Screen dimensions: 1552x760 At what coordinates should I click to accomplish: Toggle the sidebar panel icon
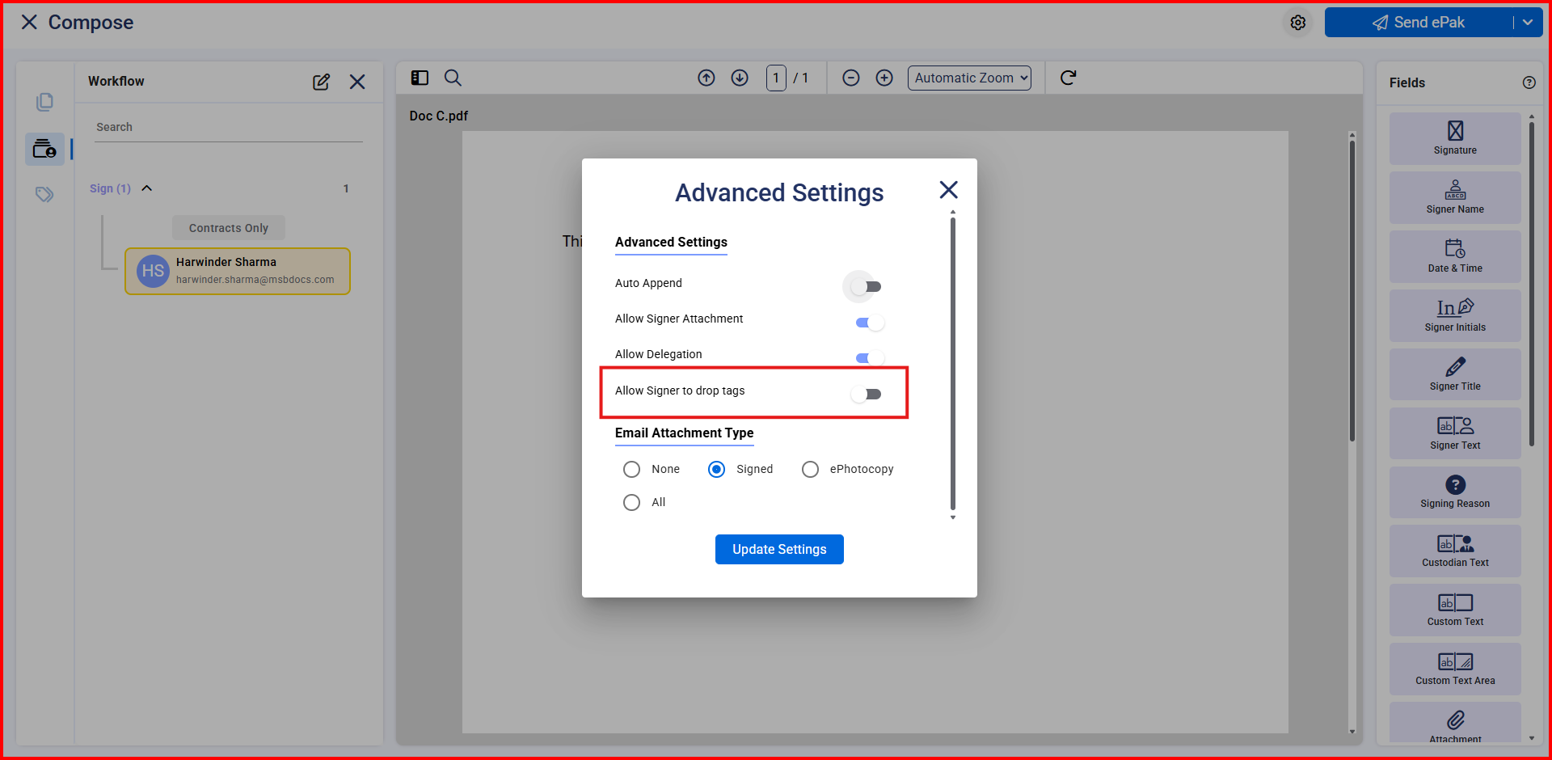click(x=420, y=78)
